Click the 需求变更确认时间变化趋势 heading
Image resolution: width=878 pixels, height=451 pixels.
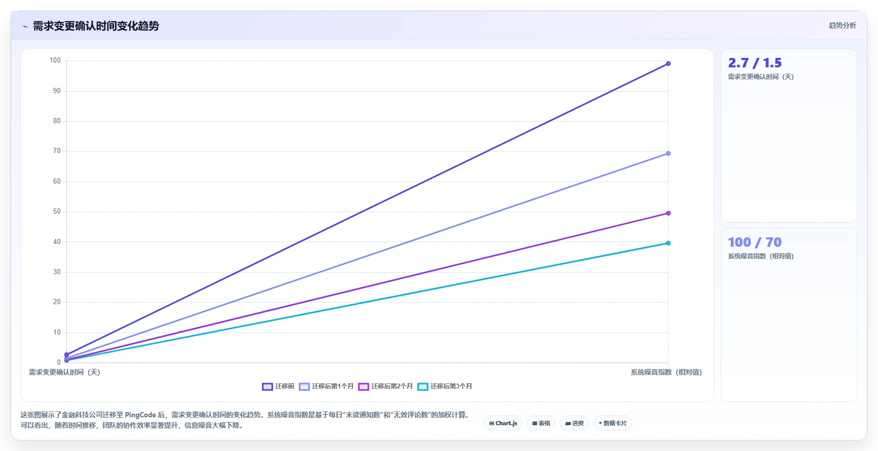click(96, 26)
